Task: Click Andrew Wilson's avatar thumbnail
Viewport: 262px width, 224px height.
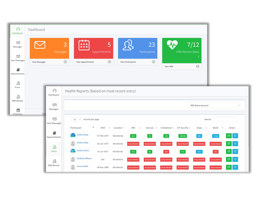Action: [x=73, y=159]
